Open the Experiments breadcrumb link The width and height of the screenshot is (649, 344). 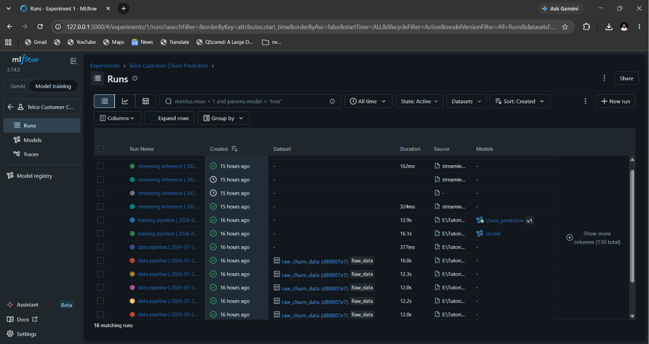click(105, 66)
